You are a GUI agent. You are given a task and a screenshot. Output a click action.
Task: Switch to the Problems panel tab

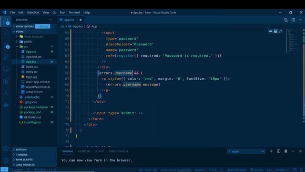click(84, 151)
